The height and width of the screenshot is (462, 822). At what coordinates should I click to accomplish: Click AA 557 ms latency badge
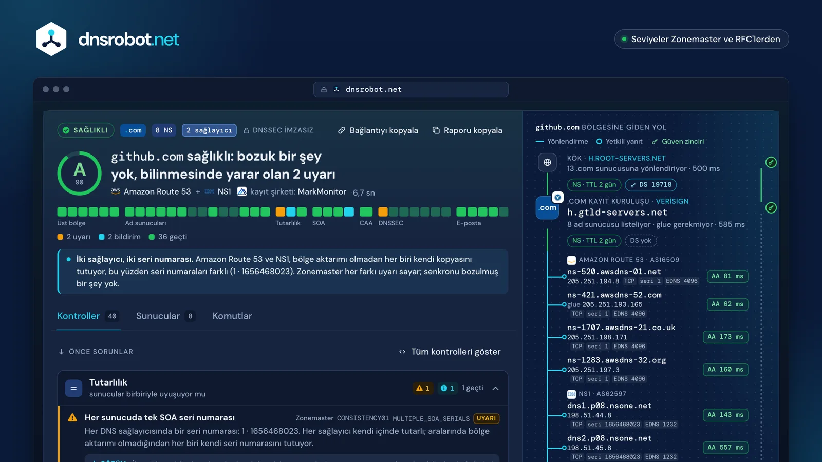pos(725,448)
